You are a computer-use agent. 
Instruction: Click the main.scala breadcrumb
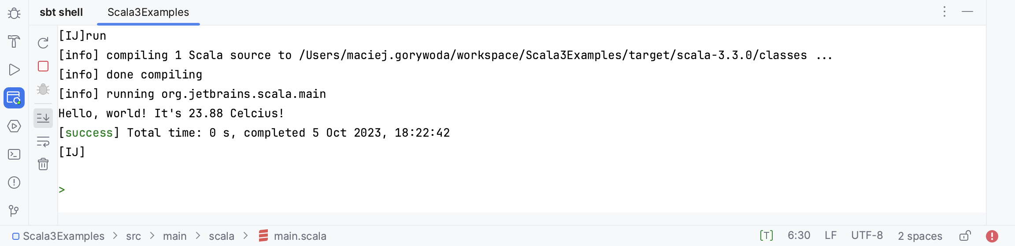300,236
